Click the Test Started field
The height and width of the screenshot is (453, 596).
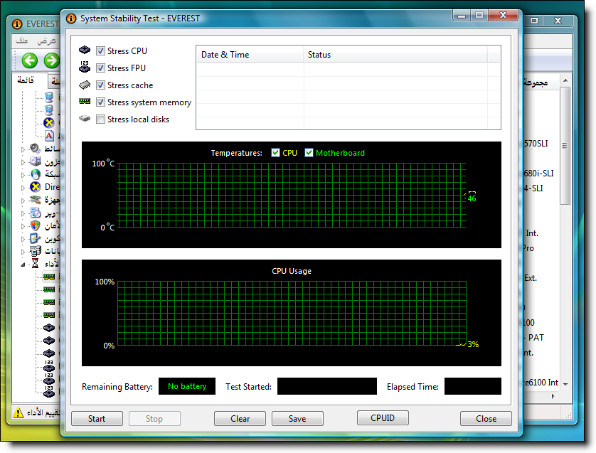coord(327,386)
